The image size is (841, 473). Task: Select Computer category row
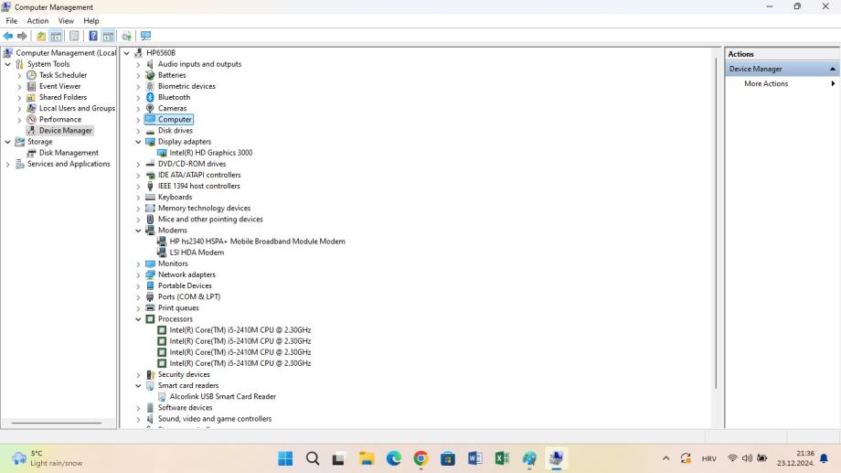click(175, 119)
